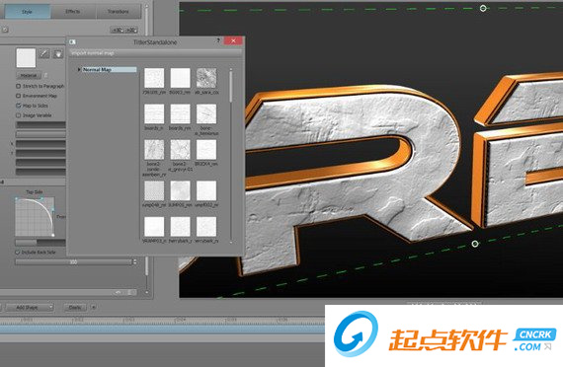Click the Top Side bevel curve editor
The image size is (563, 367).
(x=35, y=216)
